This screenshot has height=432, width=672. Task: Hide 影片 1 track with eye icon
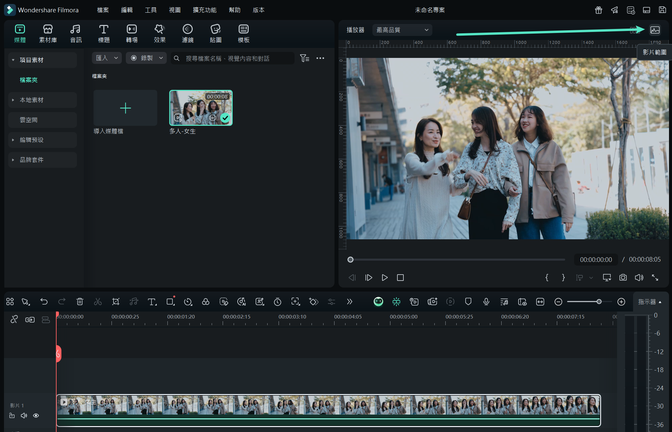pos(36,415)
